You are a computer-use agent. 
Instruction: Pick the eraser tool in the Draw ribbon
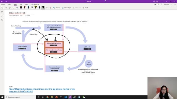point(21,7)
